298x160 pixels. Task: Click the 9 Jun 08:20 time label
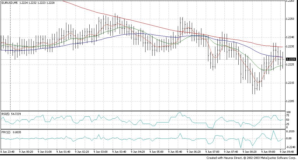point(249,152)
